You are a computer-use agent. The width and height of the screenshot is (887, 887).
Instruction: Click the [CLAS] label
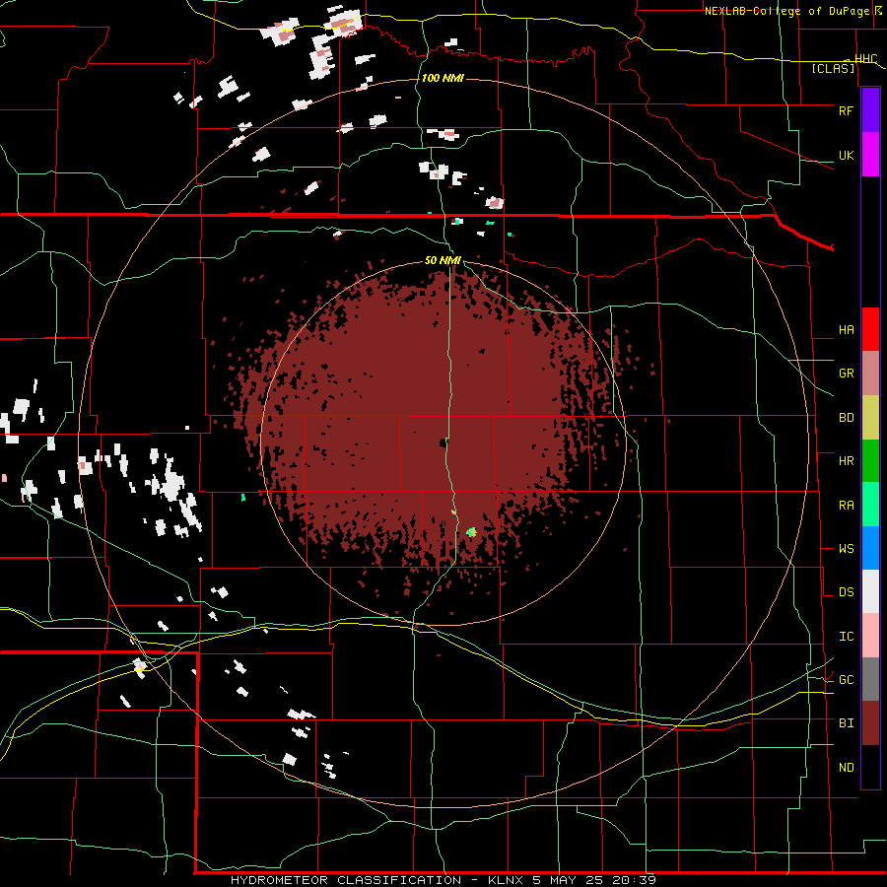coord(833,69)
